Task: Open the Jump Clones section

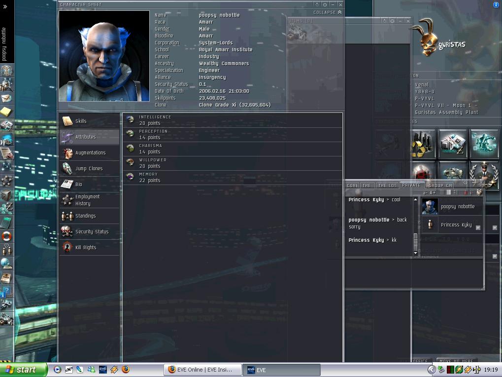Action: click(89, 168)
